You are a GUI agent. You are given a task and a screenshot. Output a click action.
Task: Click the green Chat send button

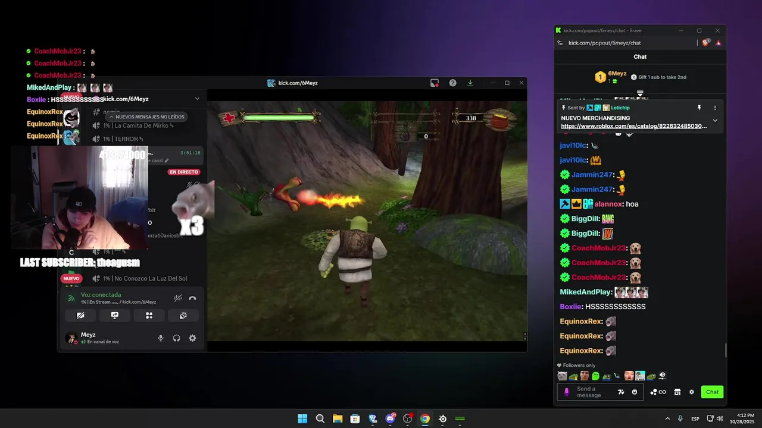[x=713, y=392]
